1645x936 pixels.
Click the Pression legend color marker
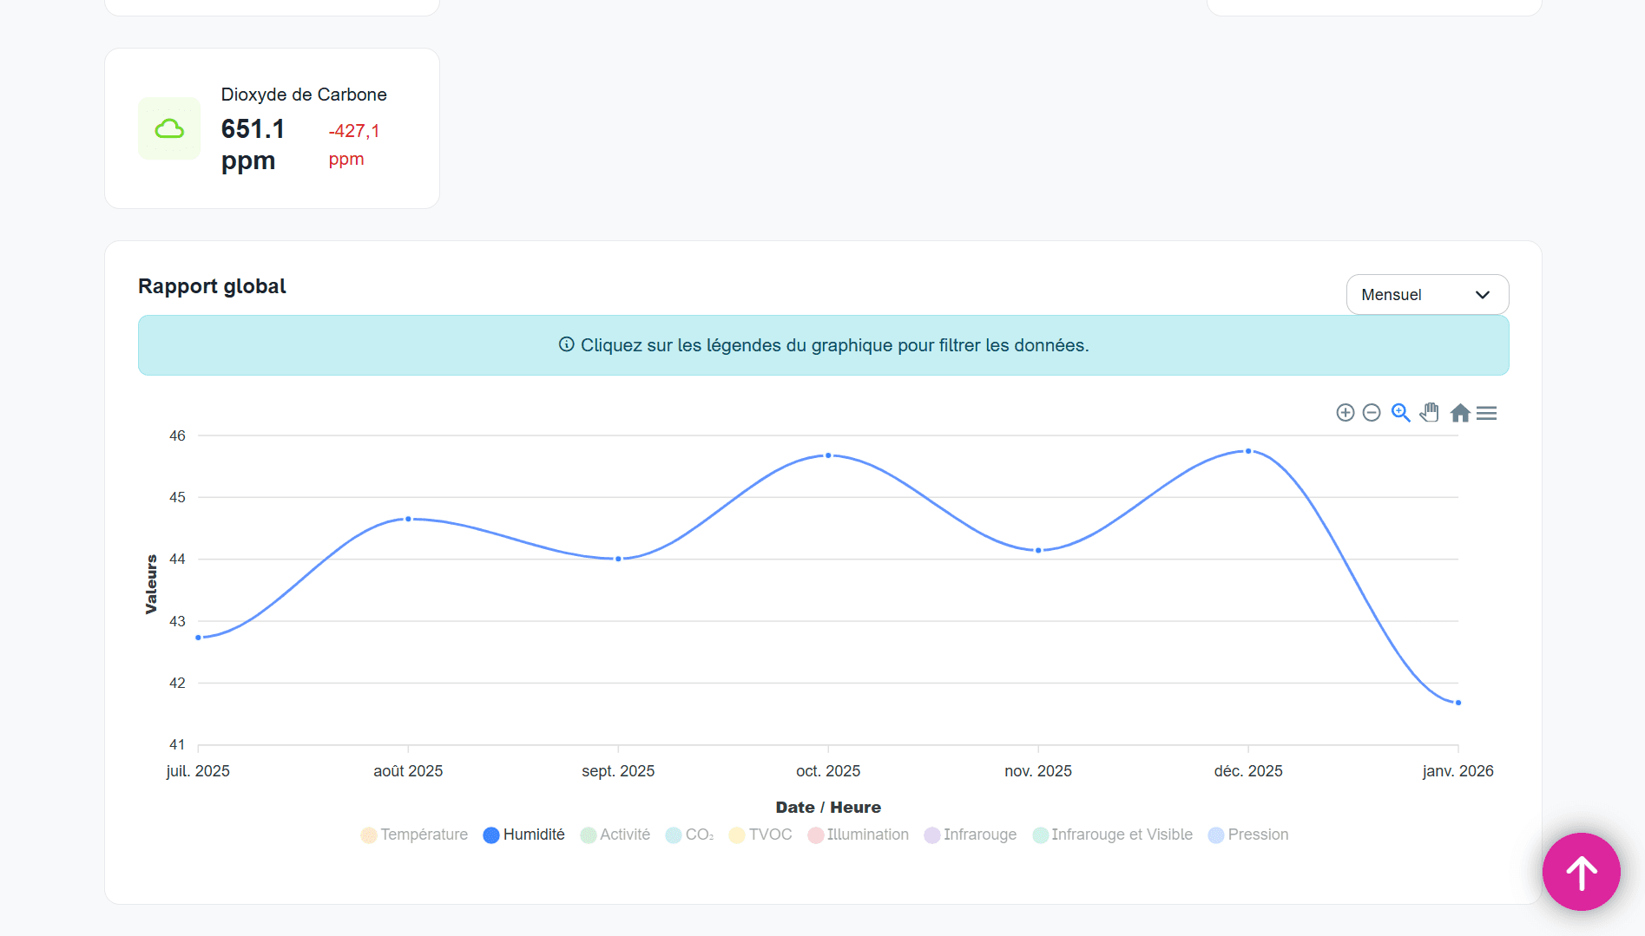click(1216, 835)
